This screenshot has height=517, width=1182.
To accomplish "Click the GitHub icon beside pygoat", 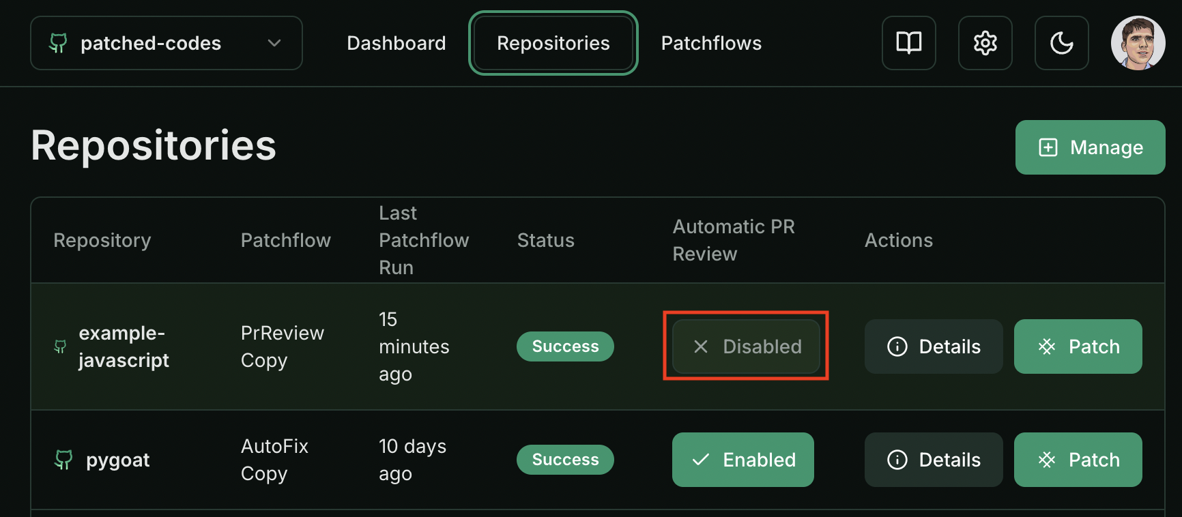I will pos(63,460).
